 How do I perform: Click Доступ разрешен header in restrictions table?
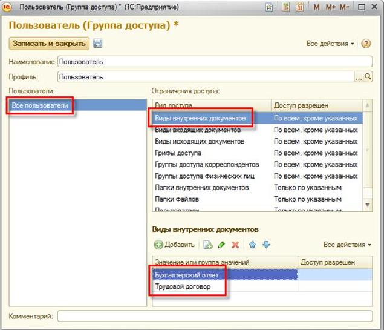(x=317, y=105)
